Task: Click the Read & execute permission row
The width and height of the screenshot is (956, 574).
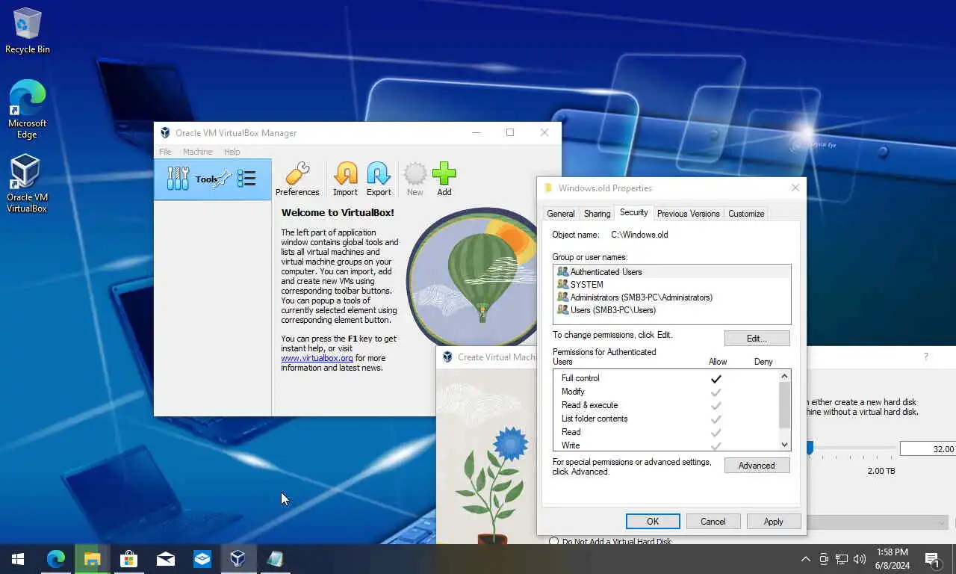Action: point(666,405)
